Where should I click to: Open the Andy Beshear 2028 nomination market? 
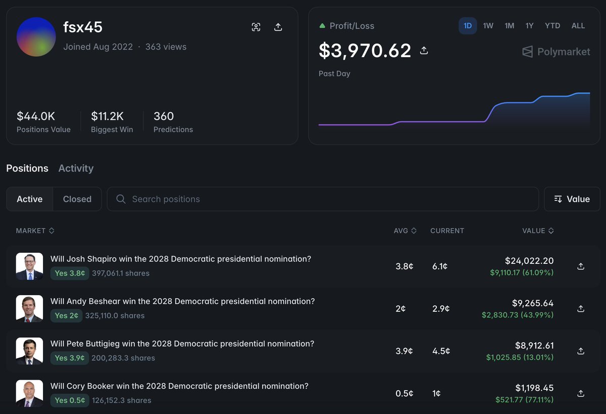tap(182, 301)
